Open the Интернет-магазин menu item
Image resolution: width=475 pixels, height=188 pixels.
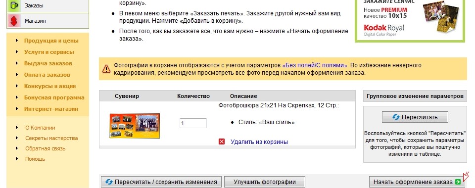point(51,109)
